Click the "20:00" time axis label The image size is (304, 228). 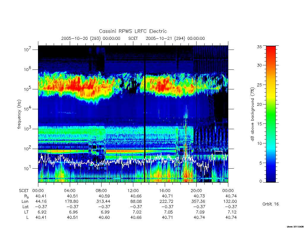(196, 191)
